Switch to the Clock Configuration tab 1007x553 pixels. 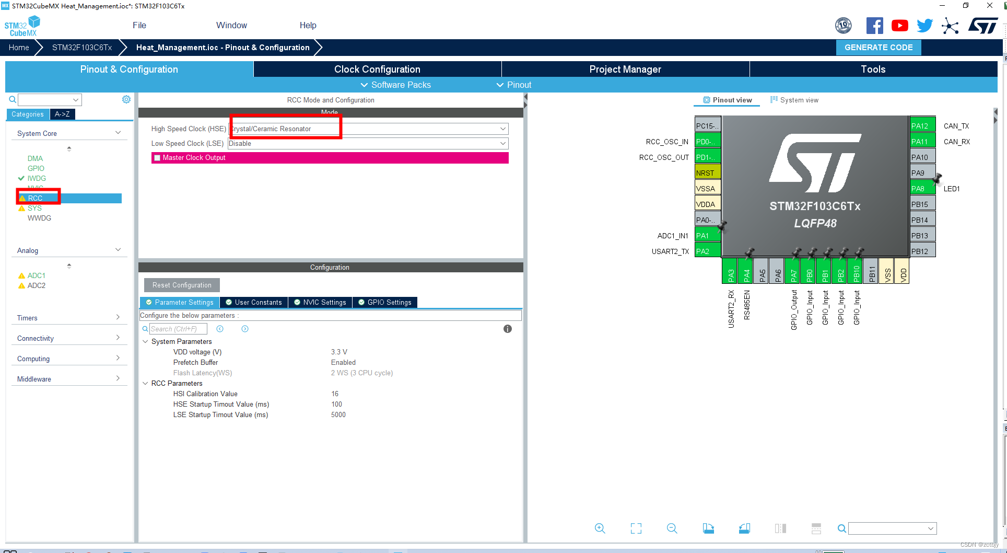[377, 69]
